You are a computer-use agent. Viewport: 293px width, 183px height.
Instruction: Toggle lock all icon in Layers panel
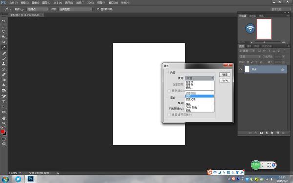[261, 62]
